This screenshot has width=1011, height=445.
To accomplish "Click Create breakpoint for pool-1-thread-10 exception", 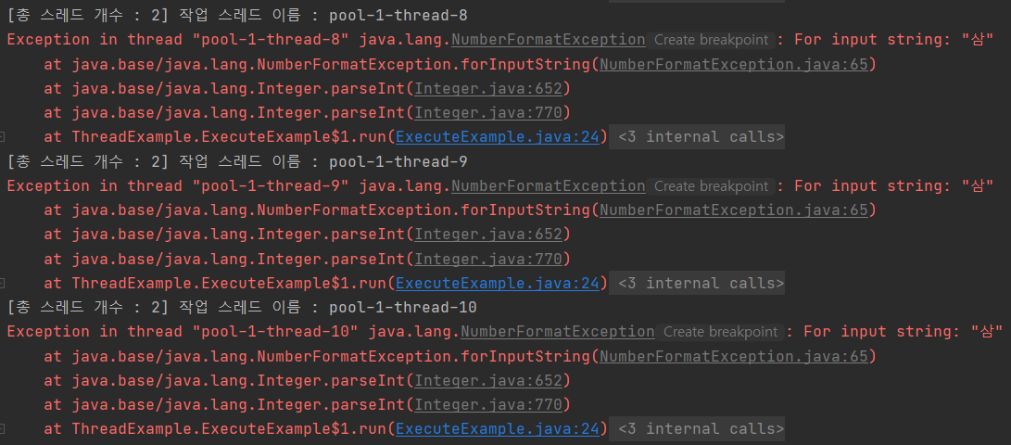I will tap(720, 332).
